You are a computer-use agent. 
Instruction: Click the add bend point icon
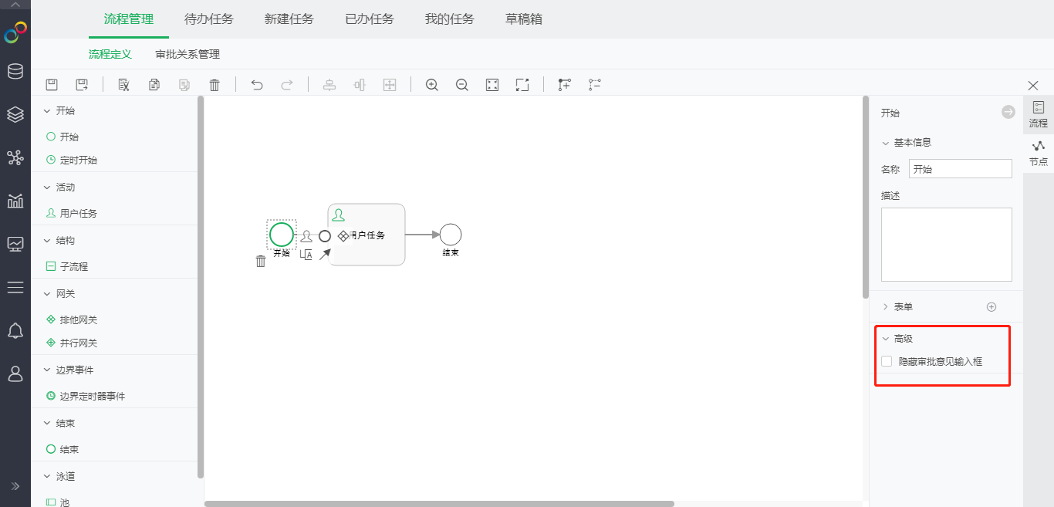(565, 85)
